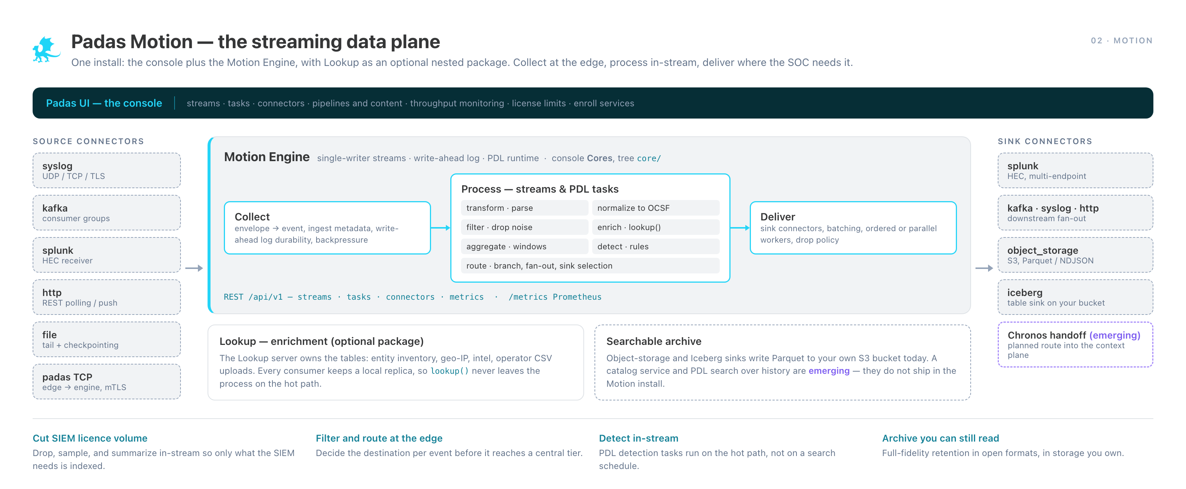Click 'throughput monitoring' in the console bar
1186x489 pixels.
pyautogui.click(x=457, y=103)
